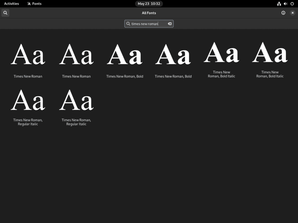298x223 pixels.
Task: Click the All Fonts header title
Action: click(x=149, y=13)
